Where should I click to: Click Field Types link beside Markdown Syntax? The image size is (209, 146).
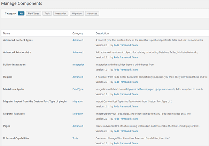coord(78,89)
